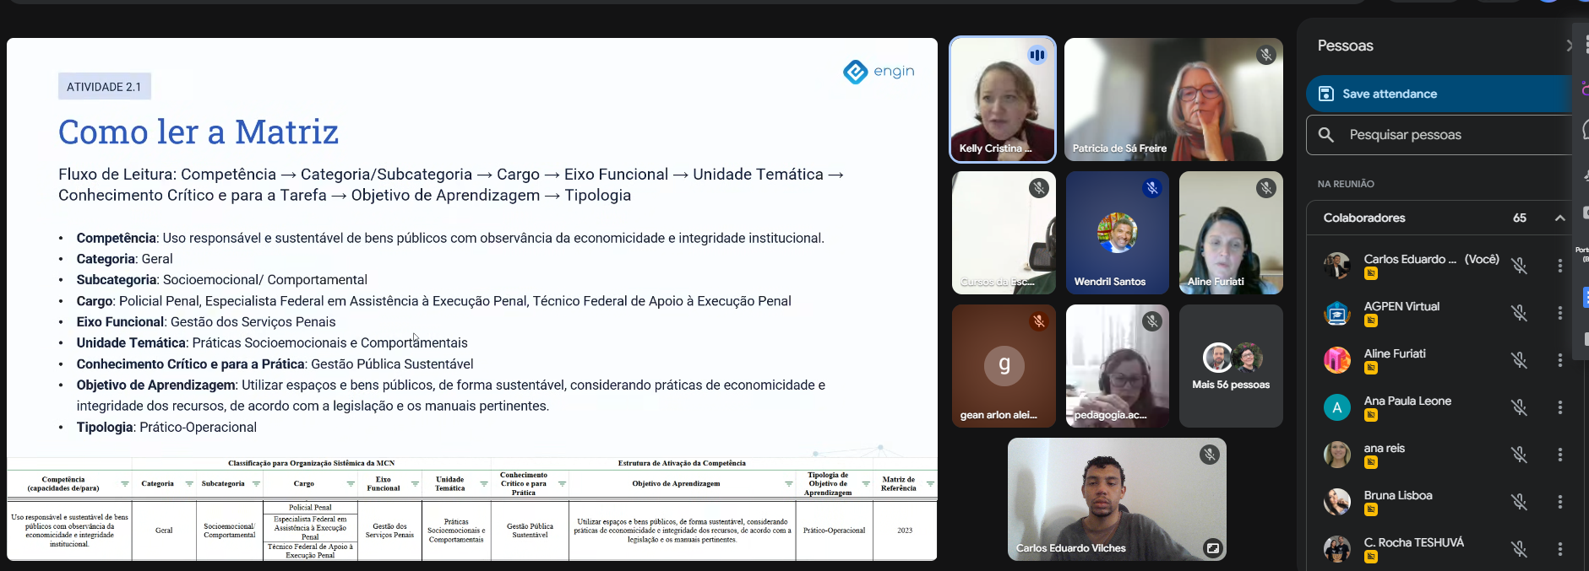Click the engin logo on slide
This screenshot has width=1589, height=571.
(x=879, y=72)
